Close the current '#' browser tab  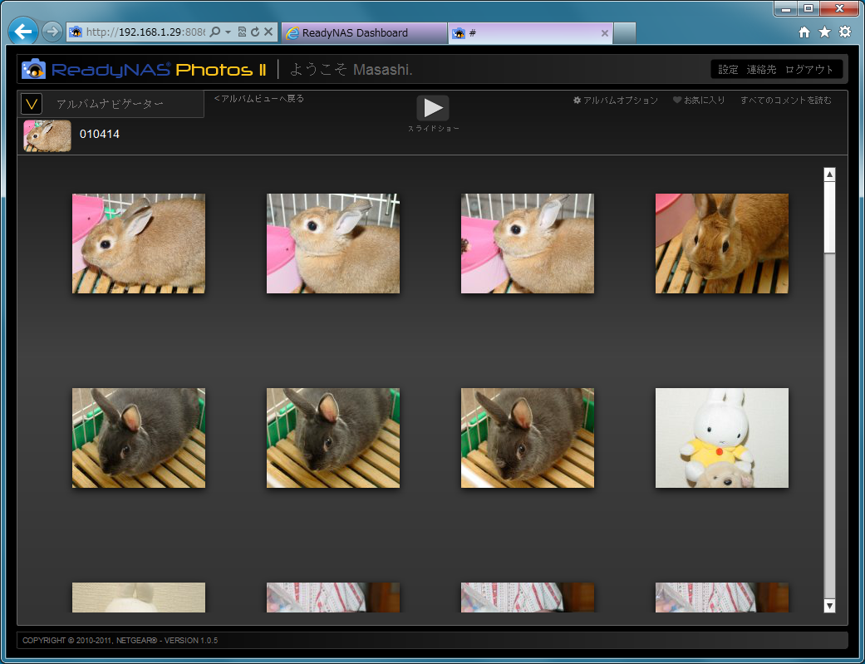coord(604,33)
